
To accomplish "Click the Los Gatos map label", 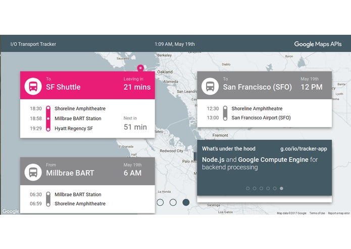I will [x=225, y=212].
